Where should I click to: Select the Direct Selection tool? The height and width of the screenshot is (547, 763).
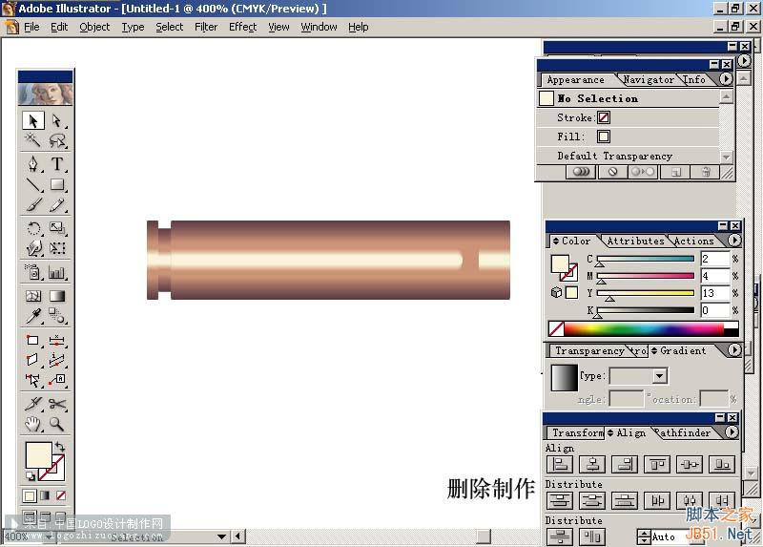[x=57, y=120]
